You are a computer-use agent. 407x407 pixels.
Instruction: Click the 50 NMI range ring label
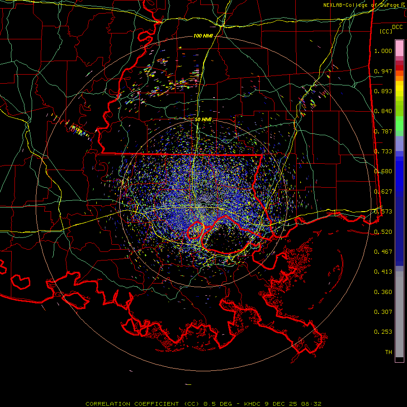pos(203,120)
